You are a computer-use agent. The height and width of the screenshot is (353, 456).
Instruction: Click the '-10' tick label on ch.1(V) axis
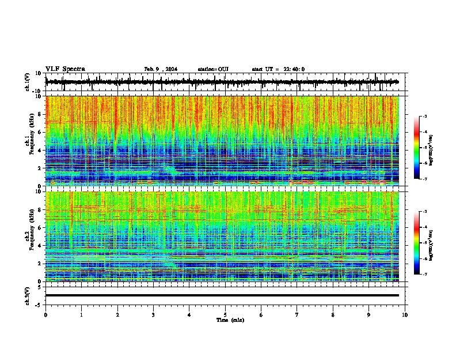point(37,91)
